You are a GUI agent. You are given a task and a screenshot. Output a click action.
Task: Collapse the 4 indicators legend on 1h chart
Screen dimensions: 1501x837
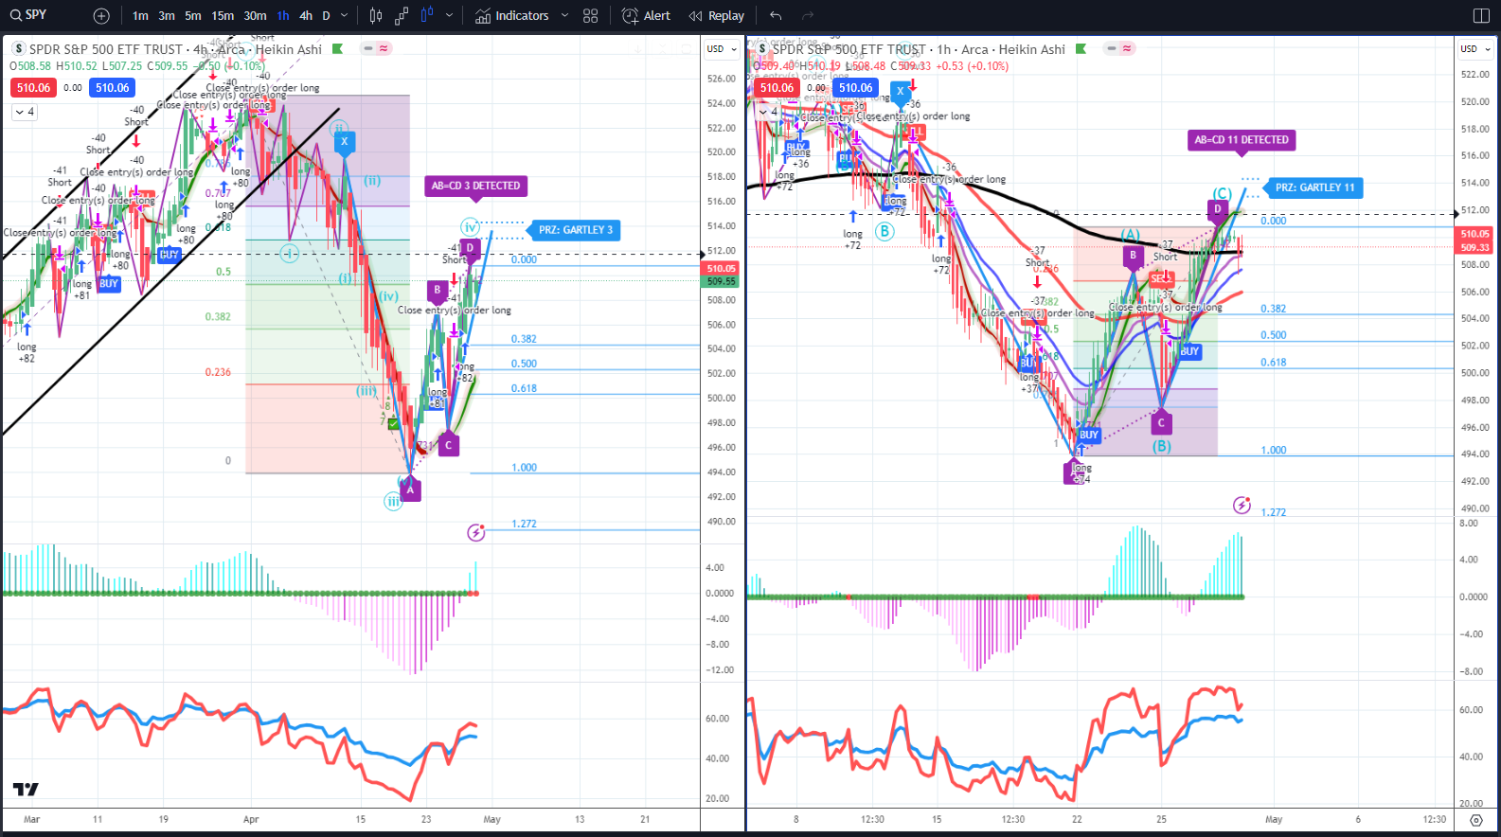[768, 112]
